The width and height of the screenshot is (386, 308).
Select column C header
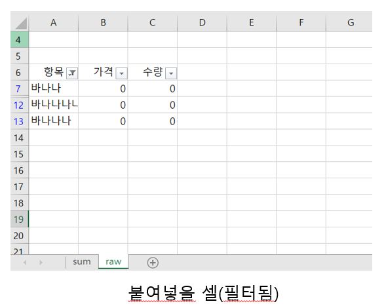[x=153, y=23]
